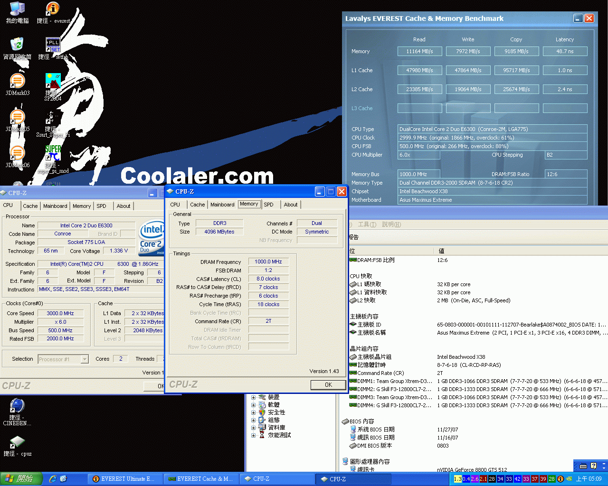Click the CAS# Latency 8.0 clocks value
This screenshot has height=486, width=608.
coord(268,279)
